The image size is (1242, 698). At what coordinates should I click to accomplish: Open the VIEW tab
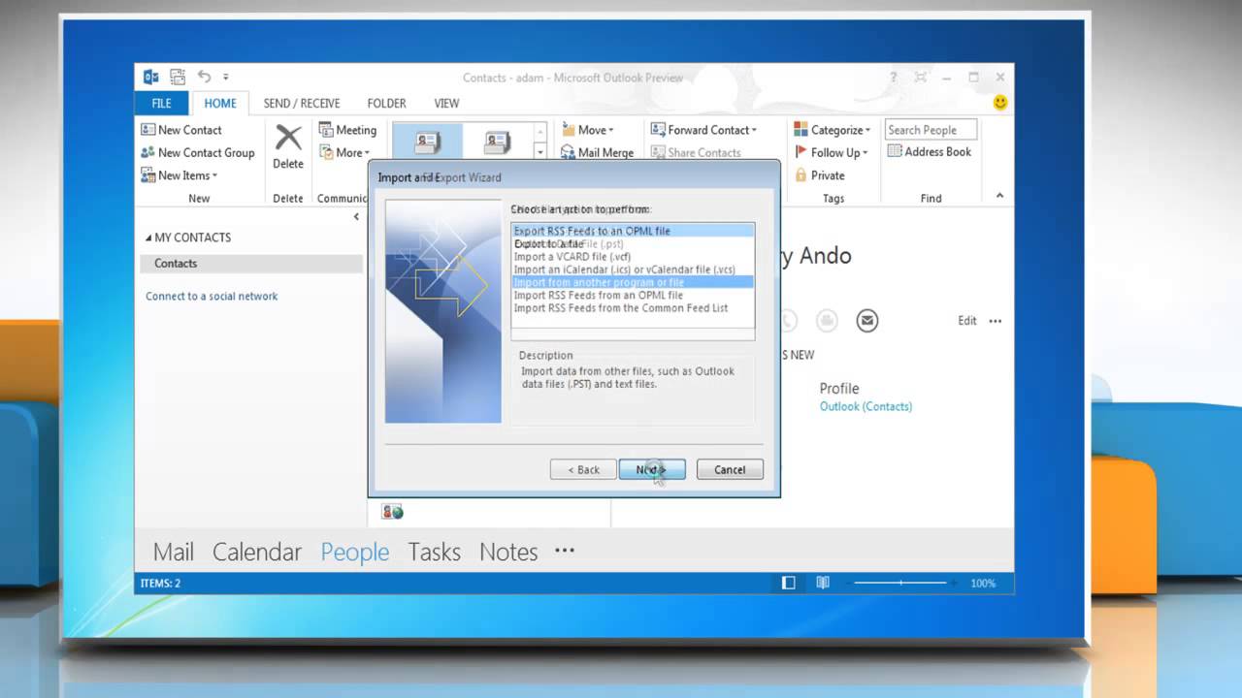pyautogui.click(x=446, y=104)
